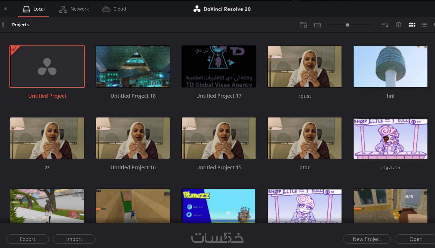435x248 pixels.
Task: Select the Local tab
Action: [x=34, y=9]
